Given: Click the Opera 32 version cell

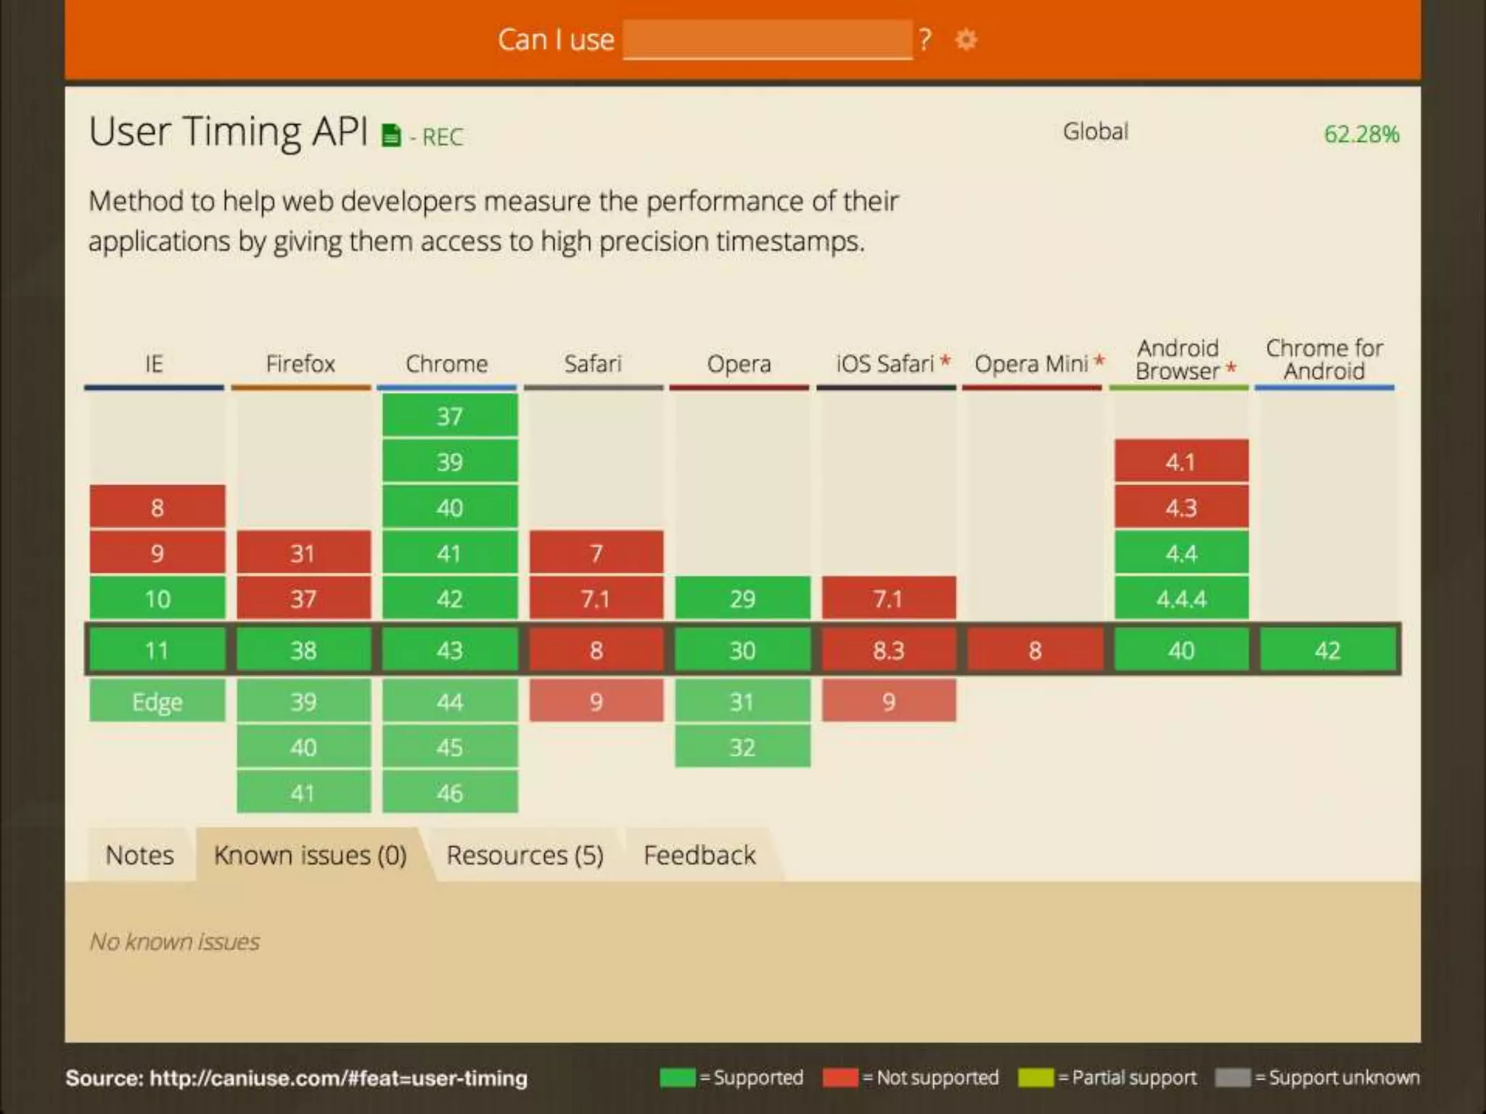Looking at the screenshot, I should point(742,747).
